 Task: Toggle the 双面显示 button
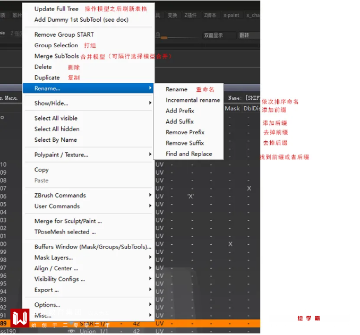tap(219, 36)
